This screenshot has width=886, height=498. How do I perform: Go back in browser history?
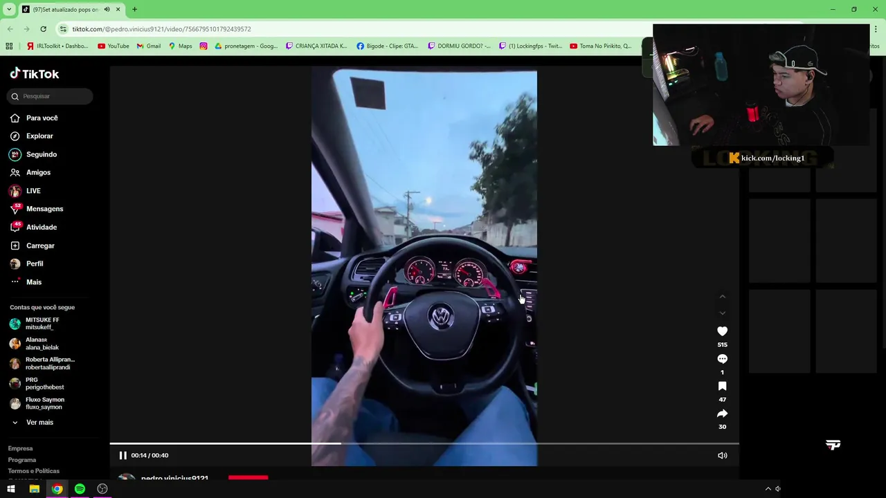[x=10, y=29]
